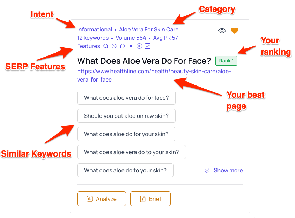Open the Brief button
Screen dimensions: 295x218
pyautogui.click(x=150, y=199)
